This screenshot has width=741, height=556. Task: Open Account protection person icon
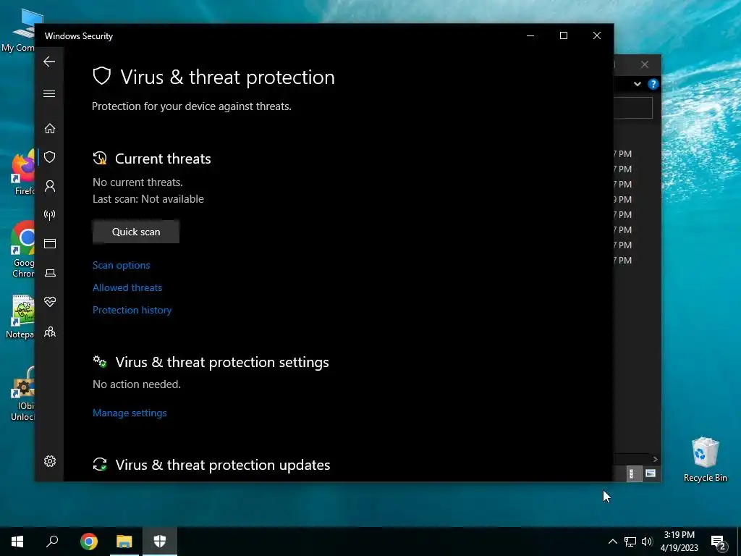click(50, 186)
